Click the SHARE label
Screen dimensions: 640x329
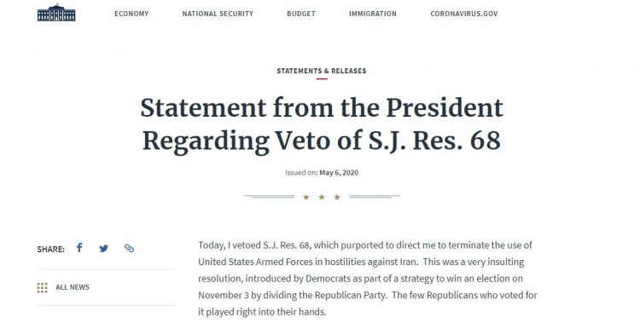[x=50, y=249]
